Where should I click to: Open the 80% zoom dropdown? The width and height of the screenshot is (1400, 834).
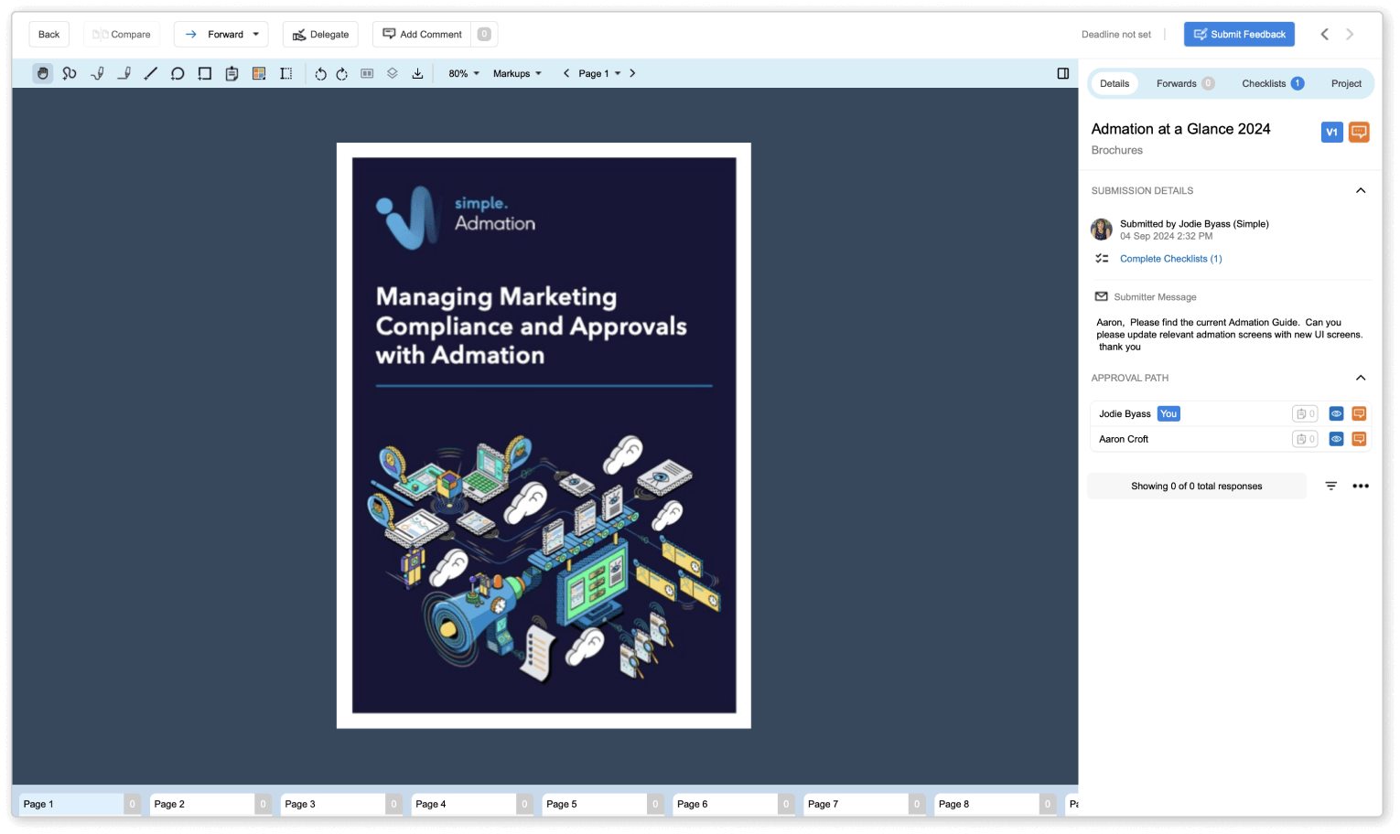tap(464, 73)
